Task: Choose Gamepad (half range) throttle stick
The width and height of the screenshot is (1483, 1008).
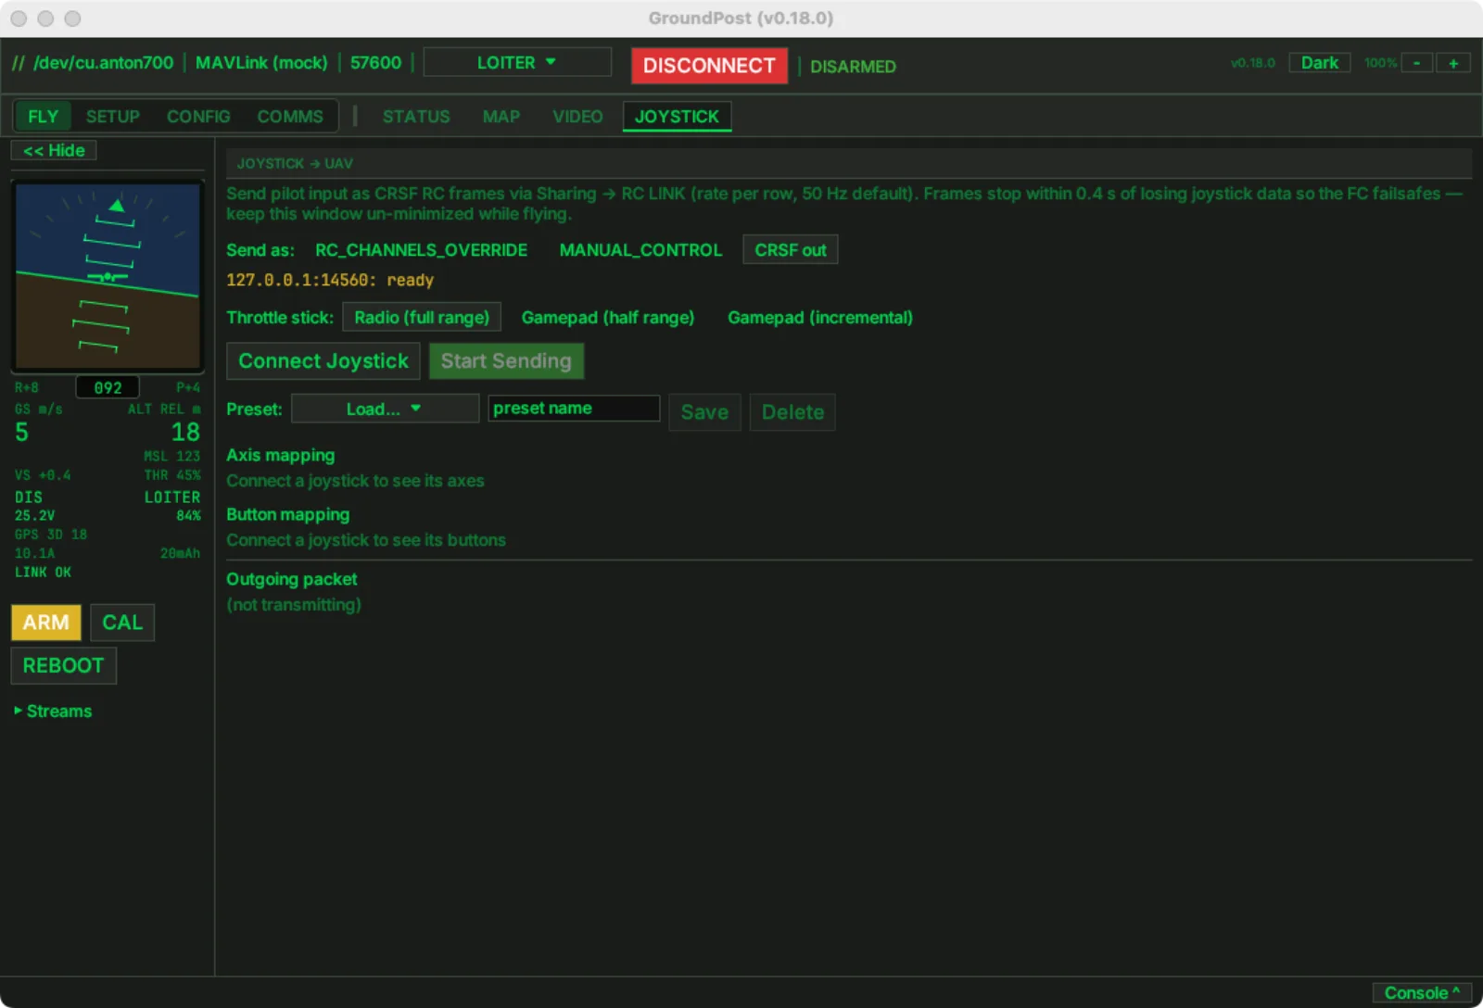Action: 608,318
